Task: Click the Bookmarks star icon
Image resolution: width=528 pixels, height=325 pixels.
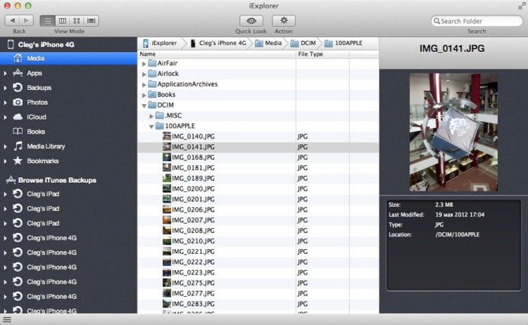Action: [18, 160]
